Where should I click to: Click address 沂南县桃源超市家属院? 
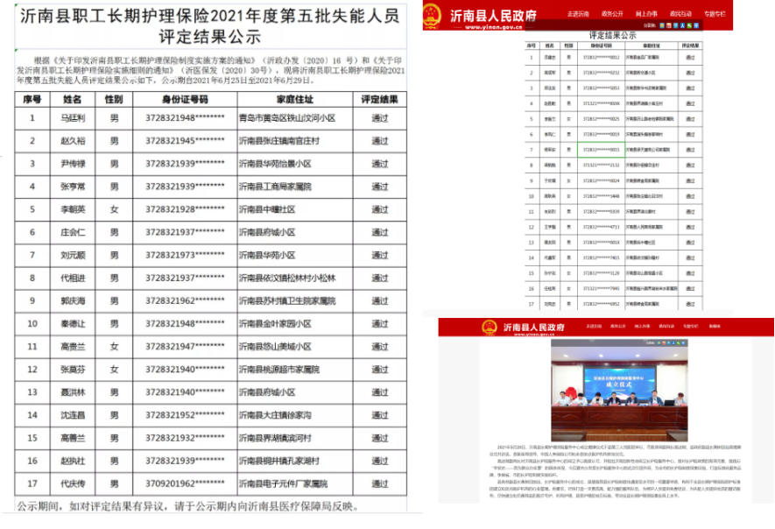[279, 370]
